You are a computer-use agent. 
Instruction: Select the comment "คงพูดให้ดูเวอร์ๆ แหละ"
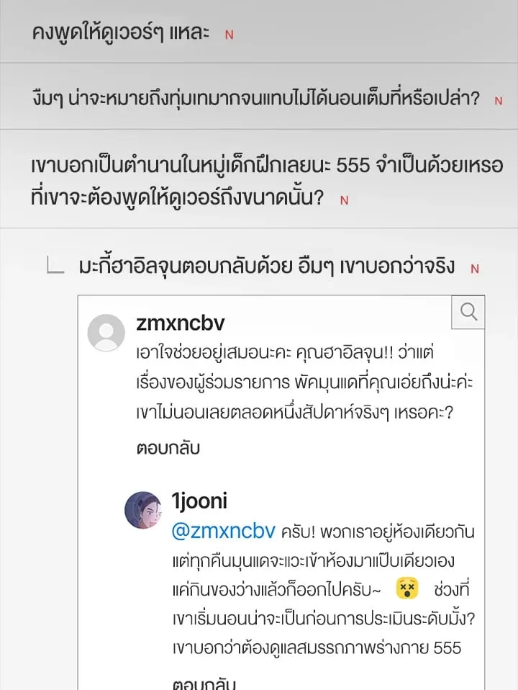tap(121, 33)
